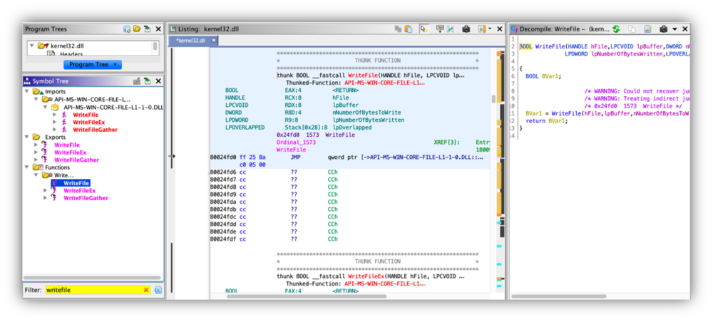Expand imported WriteFile under Imports

55,115
